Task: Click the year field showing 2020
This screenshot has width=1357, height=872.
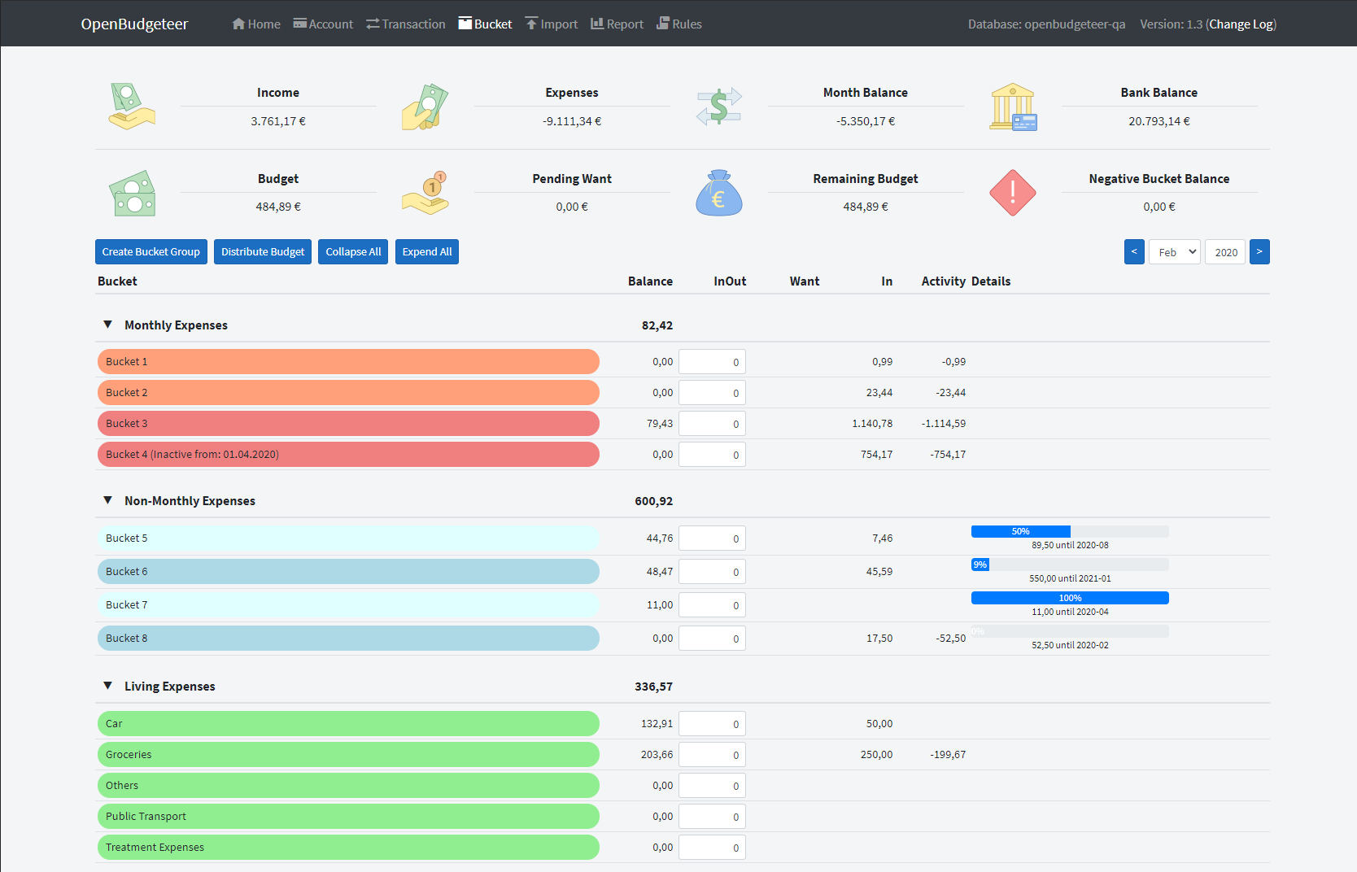Action: pyautogui.click(x=1225, y=252)
